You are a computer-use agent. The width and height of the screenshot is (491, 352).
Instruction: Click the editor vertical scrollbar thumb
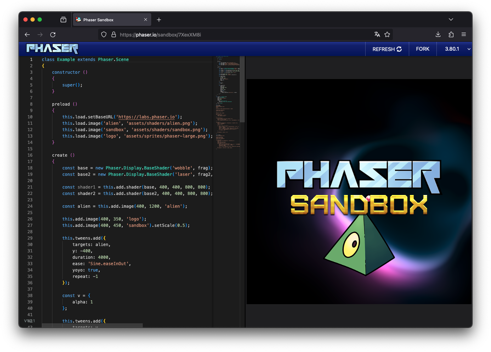click(242, 89)
